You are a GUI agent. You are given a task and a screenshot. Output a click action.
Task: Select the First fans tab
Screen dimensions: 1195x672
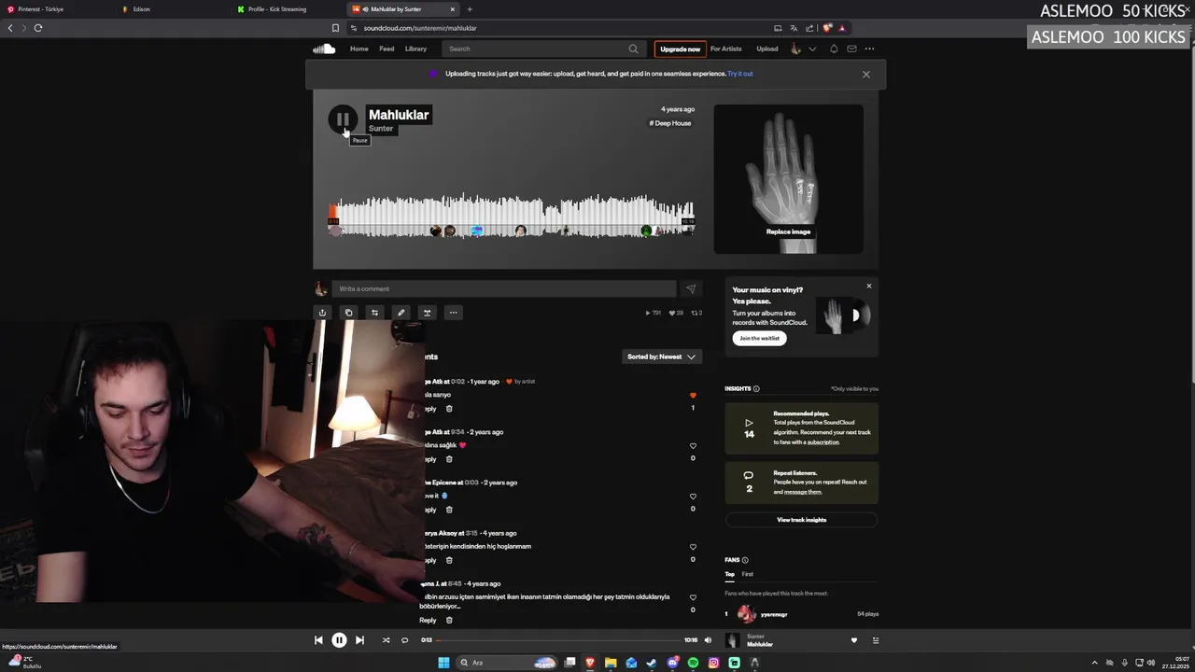[x=748, y=574]
